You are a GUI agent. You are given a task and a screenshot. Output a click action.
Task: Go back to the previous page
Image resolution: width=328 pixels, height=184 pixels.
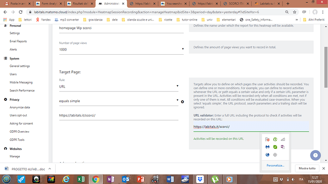tap(5, 12)
